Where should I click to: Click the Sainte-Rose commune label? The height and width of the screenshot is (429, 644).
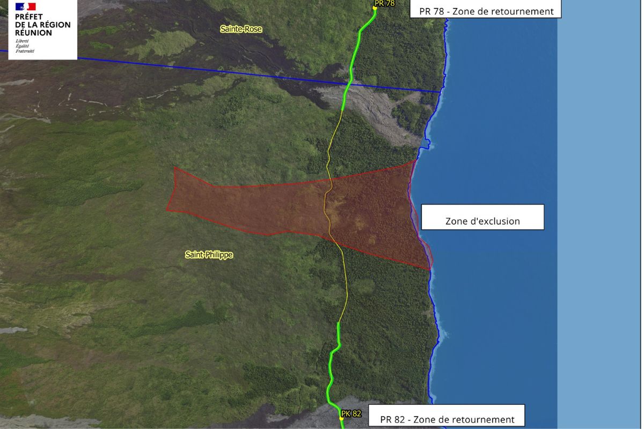tap(241, 29)
